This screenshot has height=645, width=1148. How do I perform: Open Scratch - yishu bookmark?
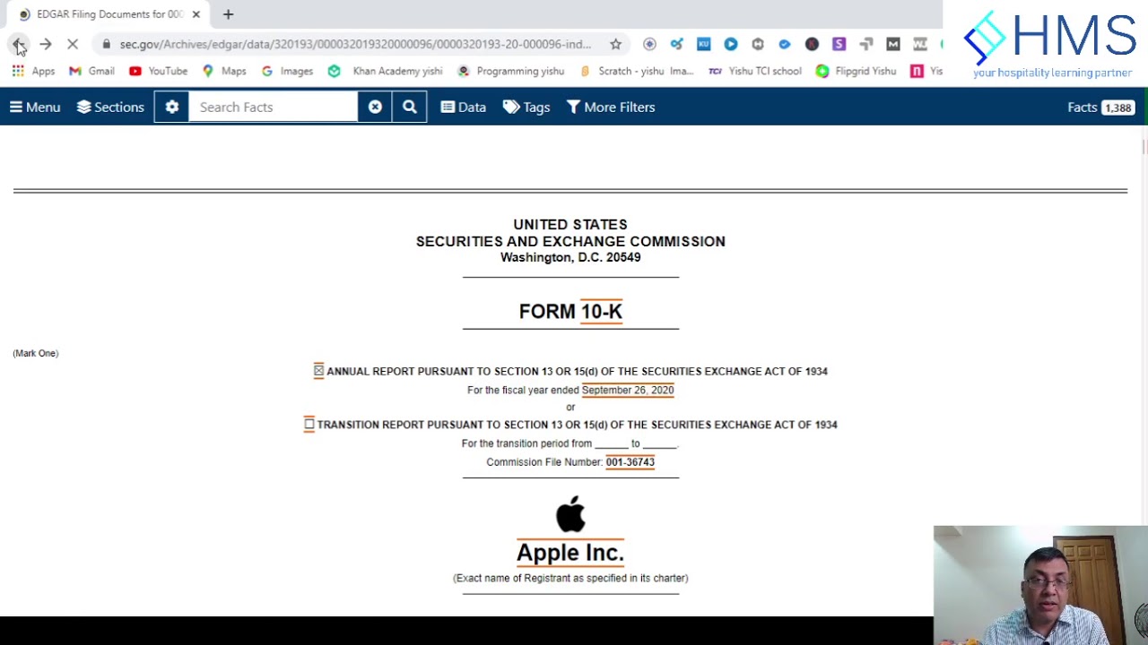[x=637, y=71]
